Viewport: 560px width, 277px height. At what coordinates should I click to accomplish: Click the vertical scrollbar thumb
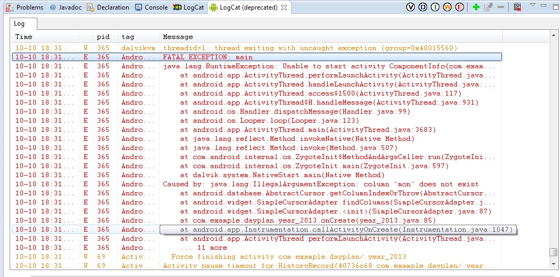point(553,252)
